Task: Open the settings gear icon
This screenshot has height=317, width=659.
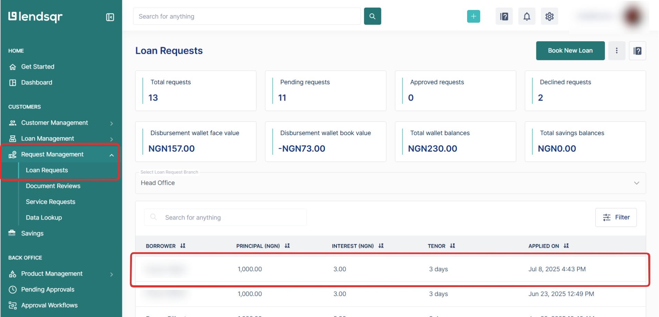Action: [x=549, y=16]
